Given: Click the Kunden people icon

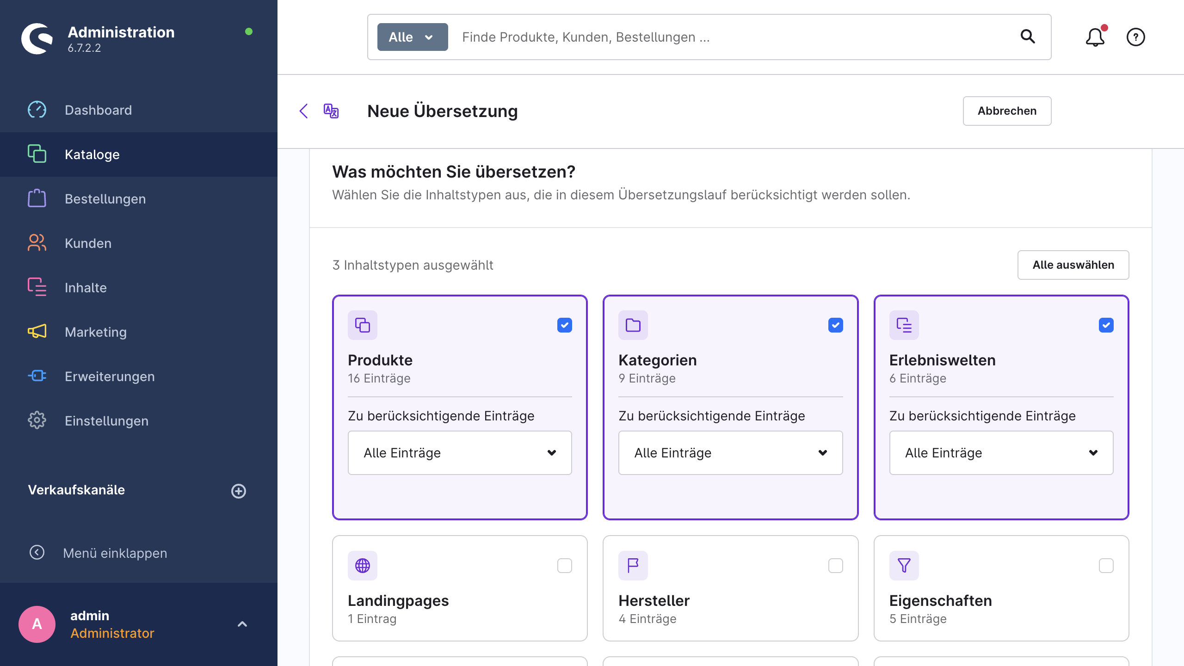Looking at the screenshot, I should [37, 243].
